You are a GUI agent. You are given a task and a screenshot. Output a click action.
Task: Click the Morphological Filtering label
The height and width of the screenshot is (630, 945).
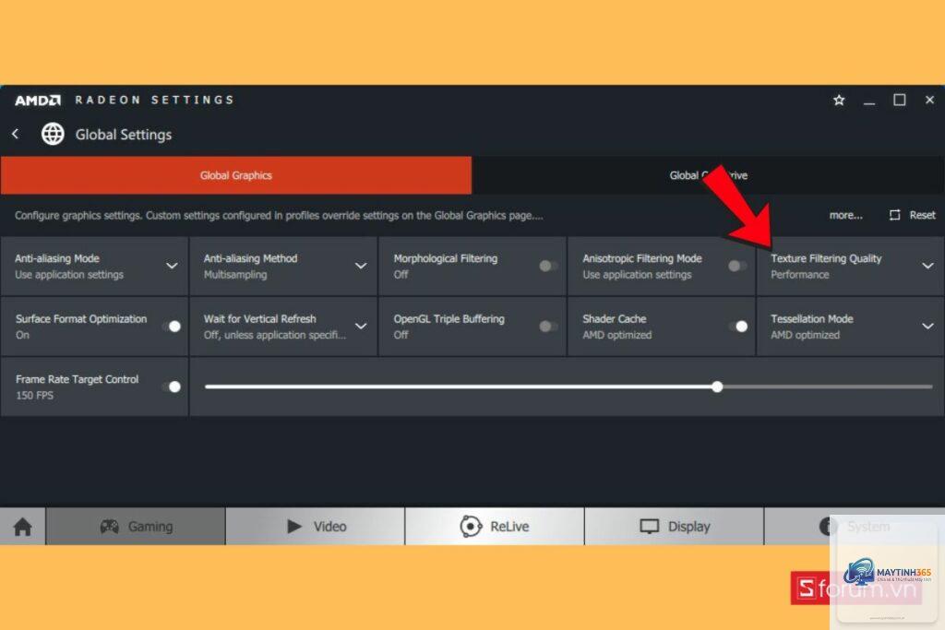coord(446,258)
